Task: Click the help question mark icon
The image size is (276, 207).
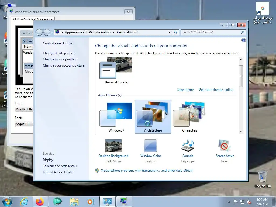Action: (x=243, y=40)
